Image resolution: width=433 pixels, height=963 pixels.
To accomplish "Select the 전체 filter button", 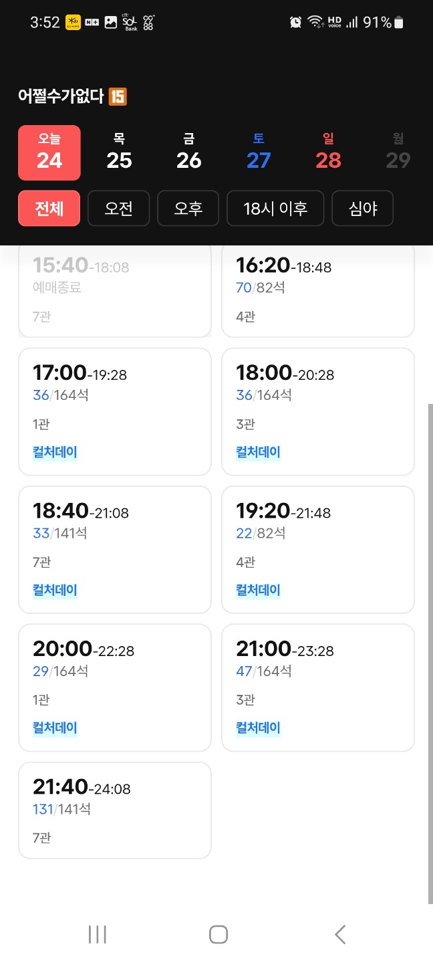I will point(49,208).
